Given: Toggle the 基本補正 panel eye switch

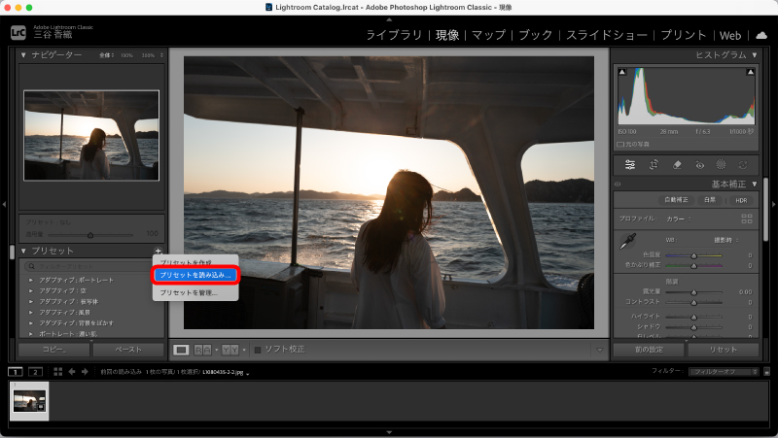Looking at the screenshot, I should pyautogui.click(x=618, y=185).
